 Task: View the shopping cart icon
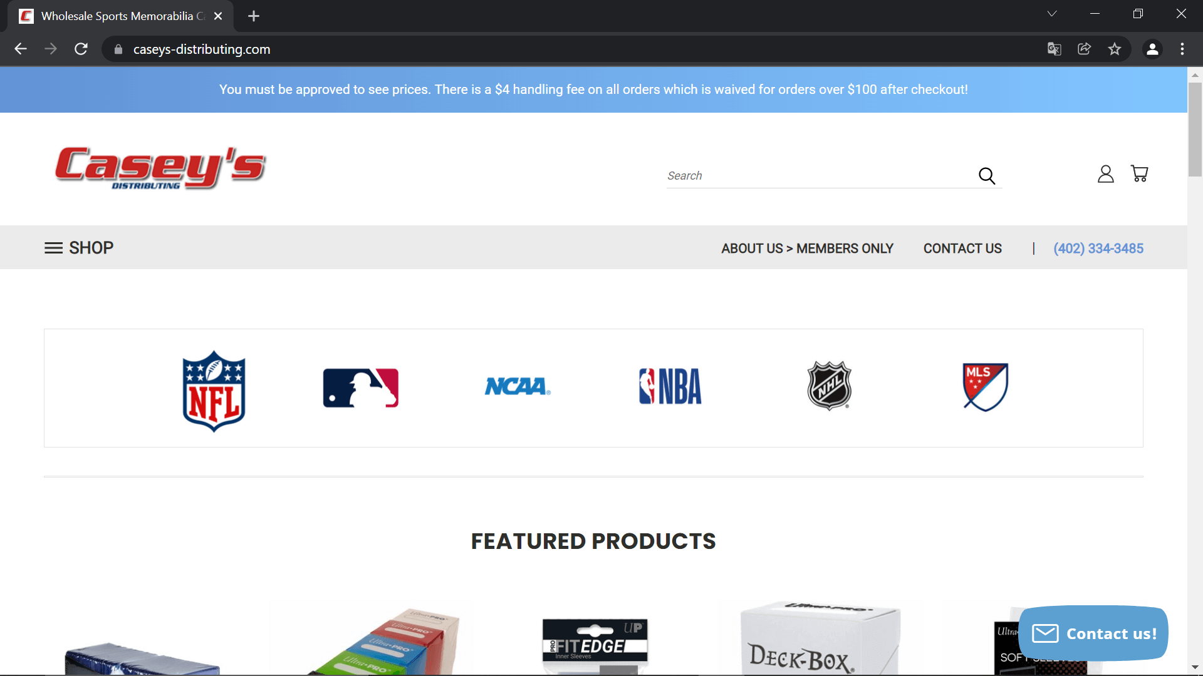pyautogui.click(x=1139, y=173)
